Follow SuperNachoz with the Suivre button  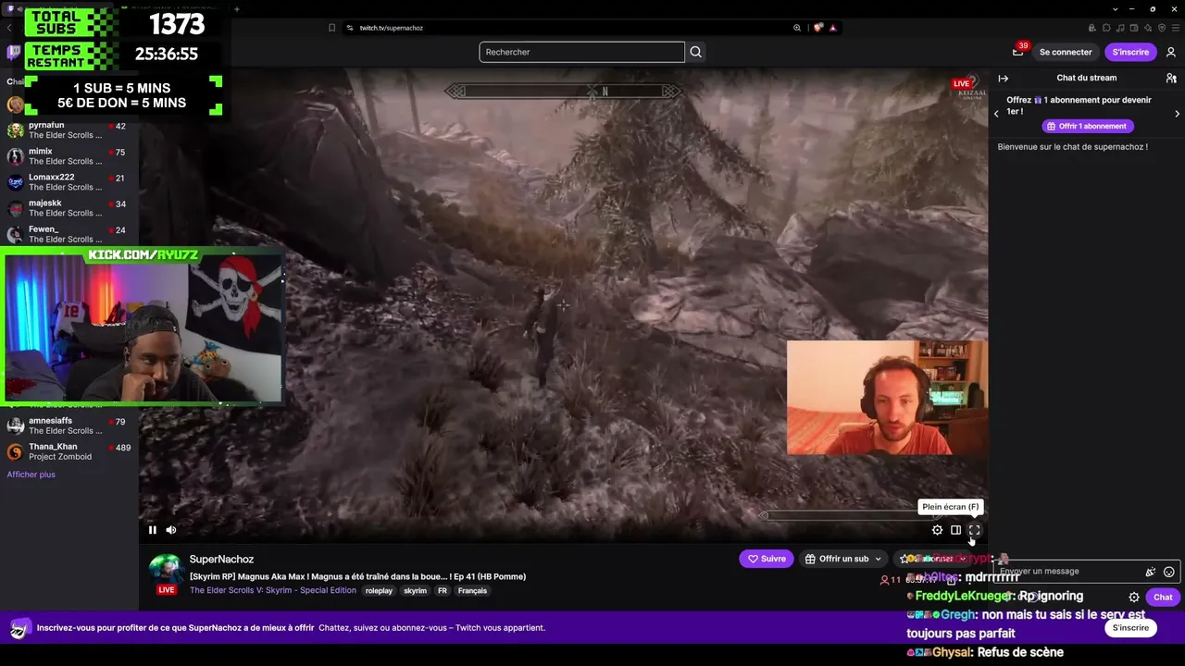[767, 559]
